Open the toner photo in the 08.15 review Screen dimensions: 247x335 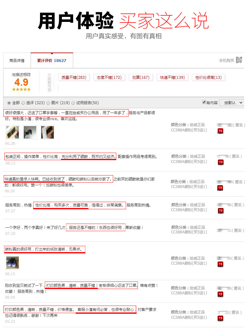coord(13,262)
